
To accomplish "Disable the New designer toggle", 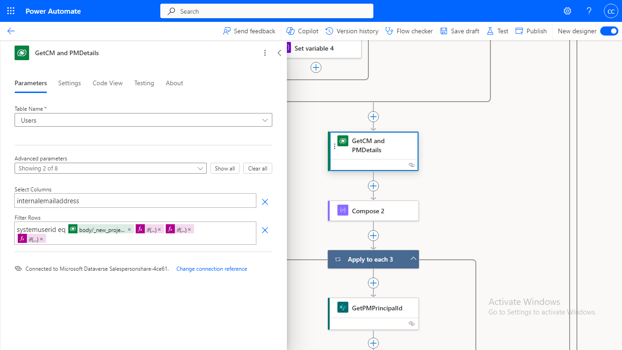I will coord(609,31).
